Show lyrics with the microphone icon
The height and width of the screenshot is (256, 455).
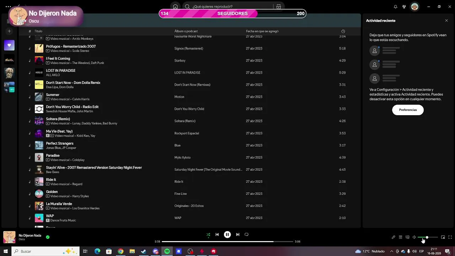pos(394,237)
